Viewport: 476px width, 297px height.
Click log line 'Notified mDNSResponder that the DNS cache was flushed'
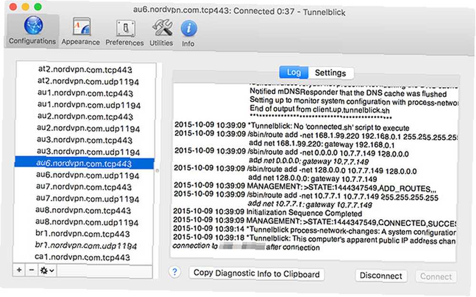coord(348,93)
